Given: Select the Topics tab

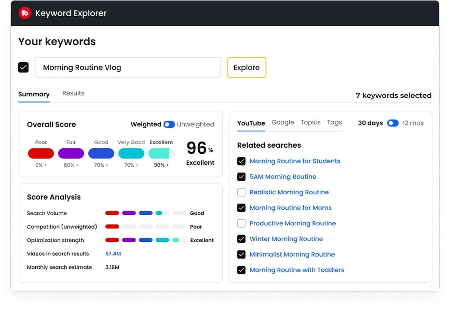Looking at the screenshot, I should (x=311, y=122).
